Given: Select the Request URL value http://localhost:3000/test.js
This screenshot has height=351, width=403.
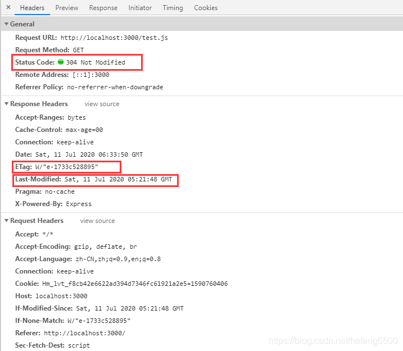Looking at the screenshot, I should pyautogui.click(x=114, y=38).
